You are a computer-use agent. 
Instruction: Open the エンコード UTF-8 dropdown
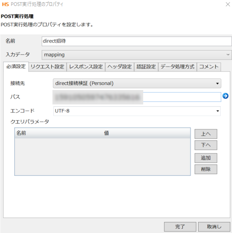point(137,111)
